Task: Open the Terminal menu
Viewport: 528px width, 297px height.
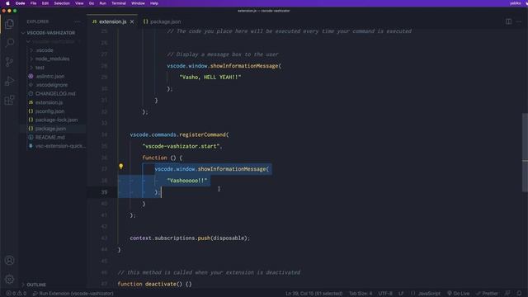Action: click(119, 3)
